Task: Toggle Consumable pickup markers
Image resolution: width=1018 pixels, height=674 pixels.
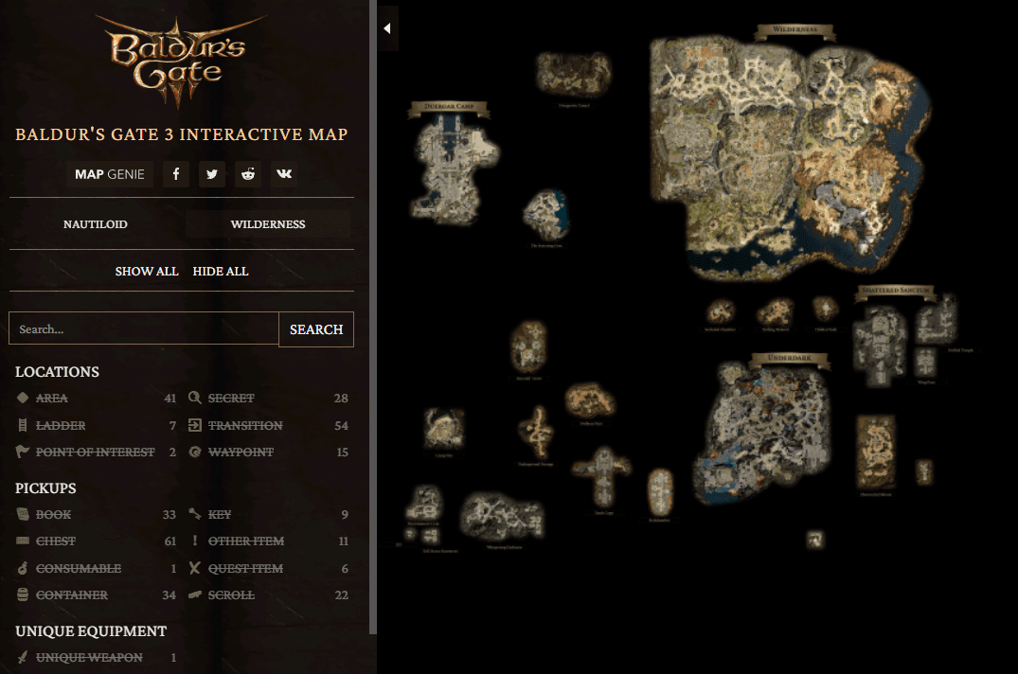Action: 96,568
